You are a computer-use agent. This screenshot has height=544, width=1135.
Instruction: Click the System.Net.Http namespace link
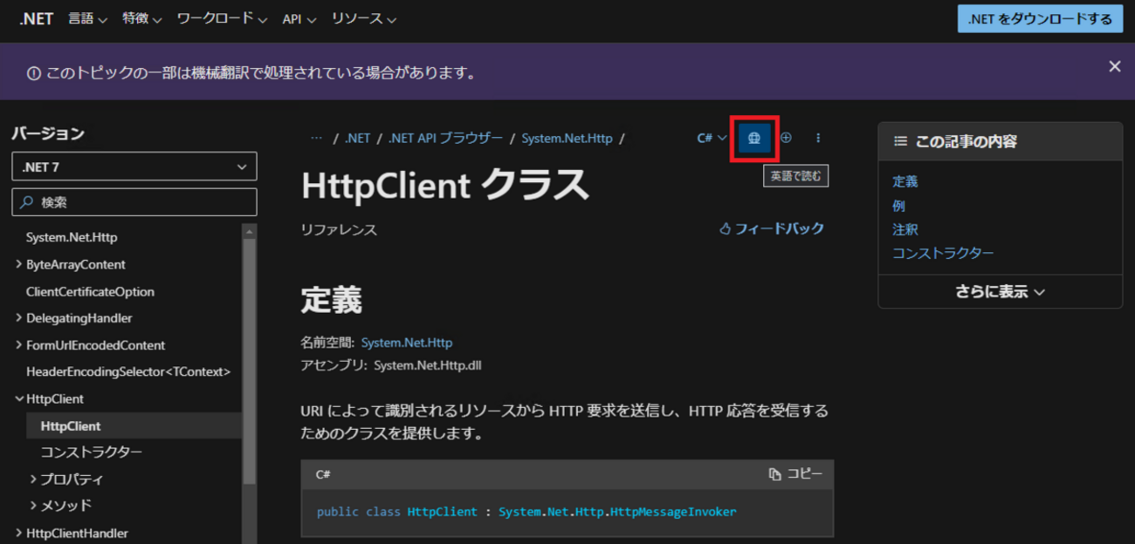click(407, 343)
